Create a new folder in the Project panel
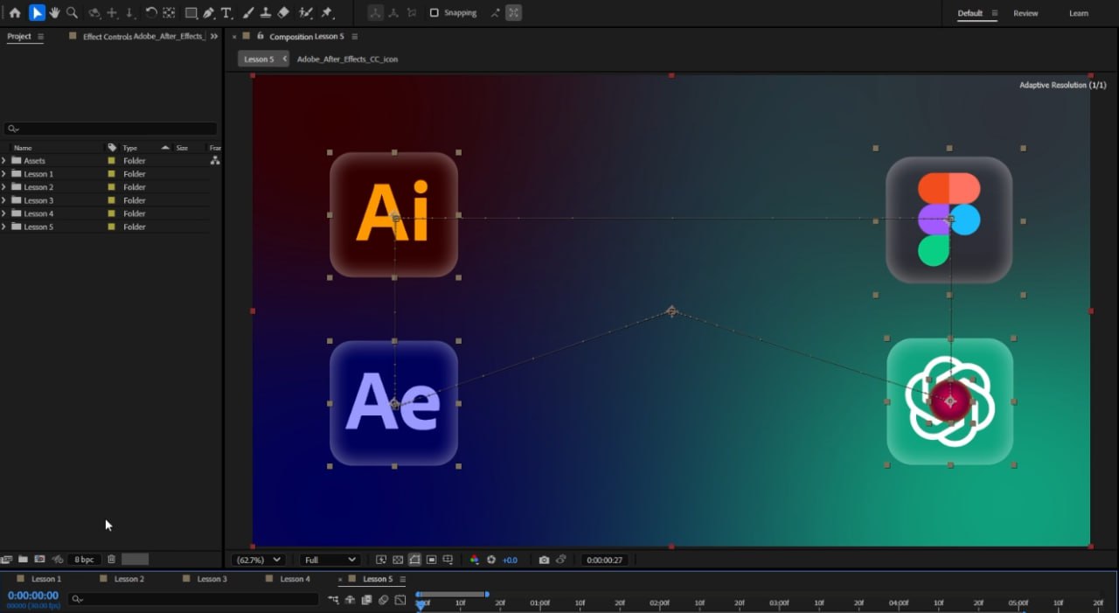This screenshot has height=613, width=1119. click(23, 559)
